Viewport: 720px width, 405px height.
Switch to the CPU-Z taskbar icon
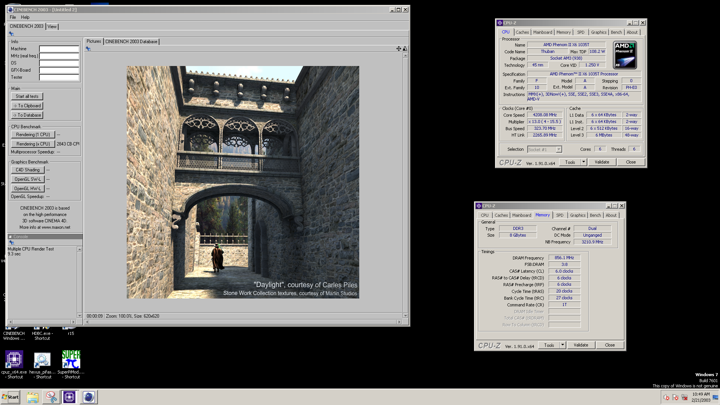click(69, 397)
